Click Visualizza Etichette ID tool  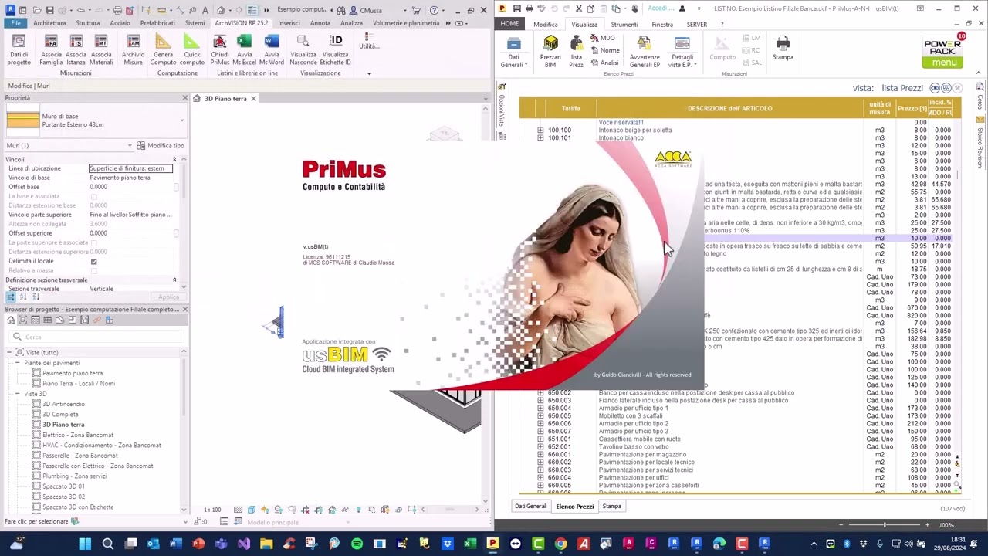click(336, 49)
